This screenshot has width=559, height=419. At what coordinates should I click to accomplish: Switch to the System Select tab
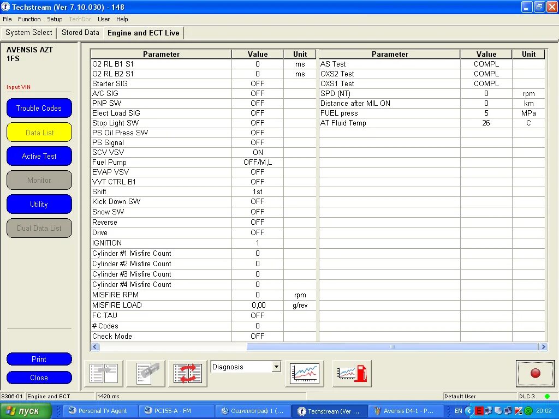point(28,32)
